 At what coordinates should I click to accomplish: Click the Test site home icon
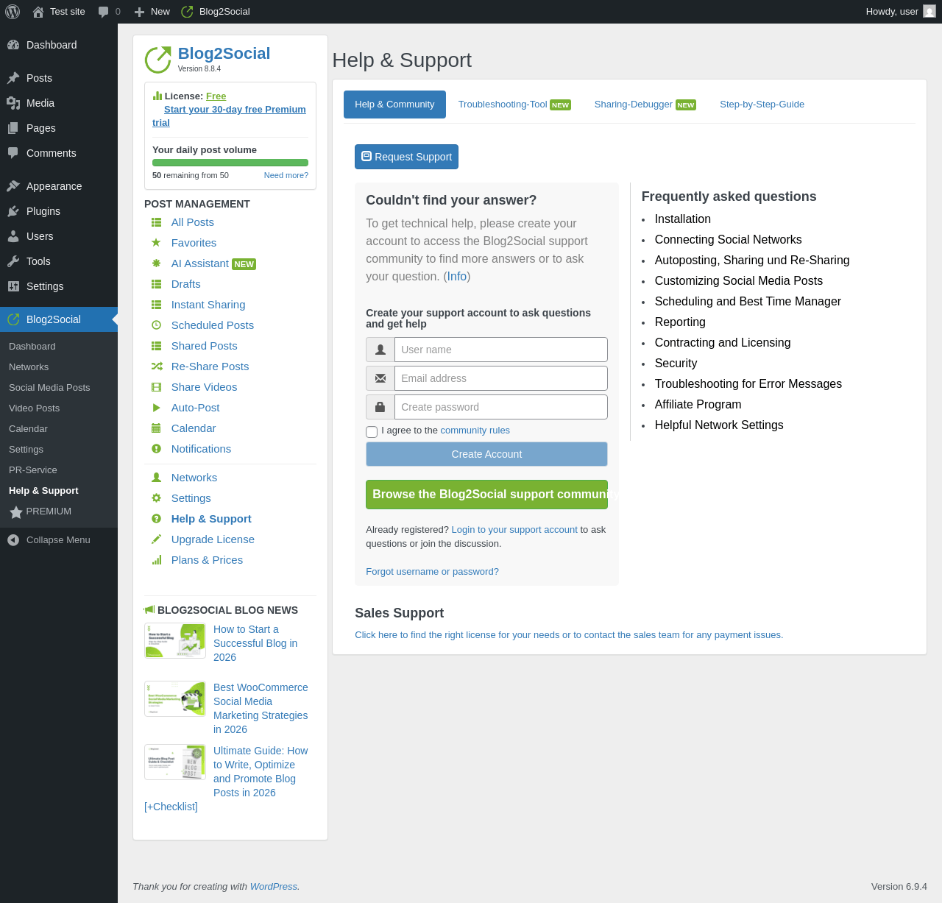(38, 12)
